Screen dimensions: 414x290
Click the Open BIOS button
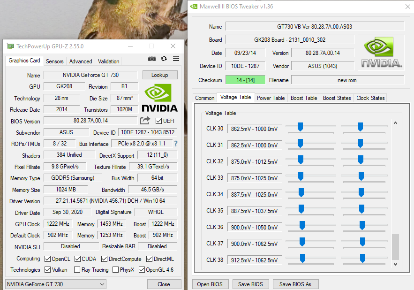tap(210, 284)
